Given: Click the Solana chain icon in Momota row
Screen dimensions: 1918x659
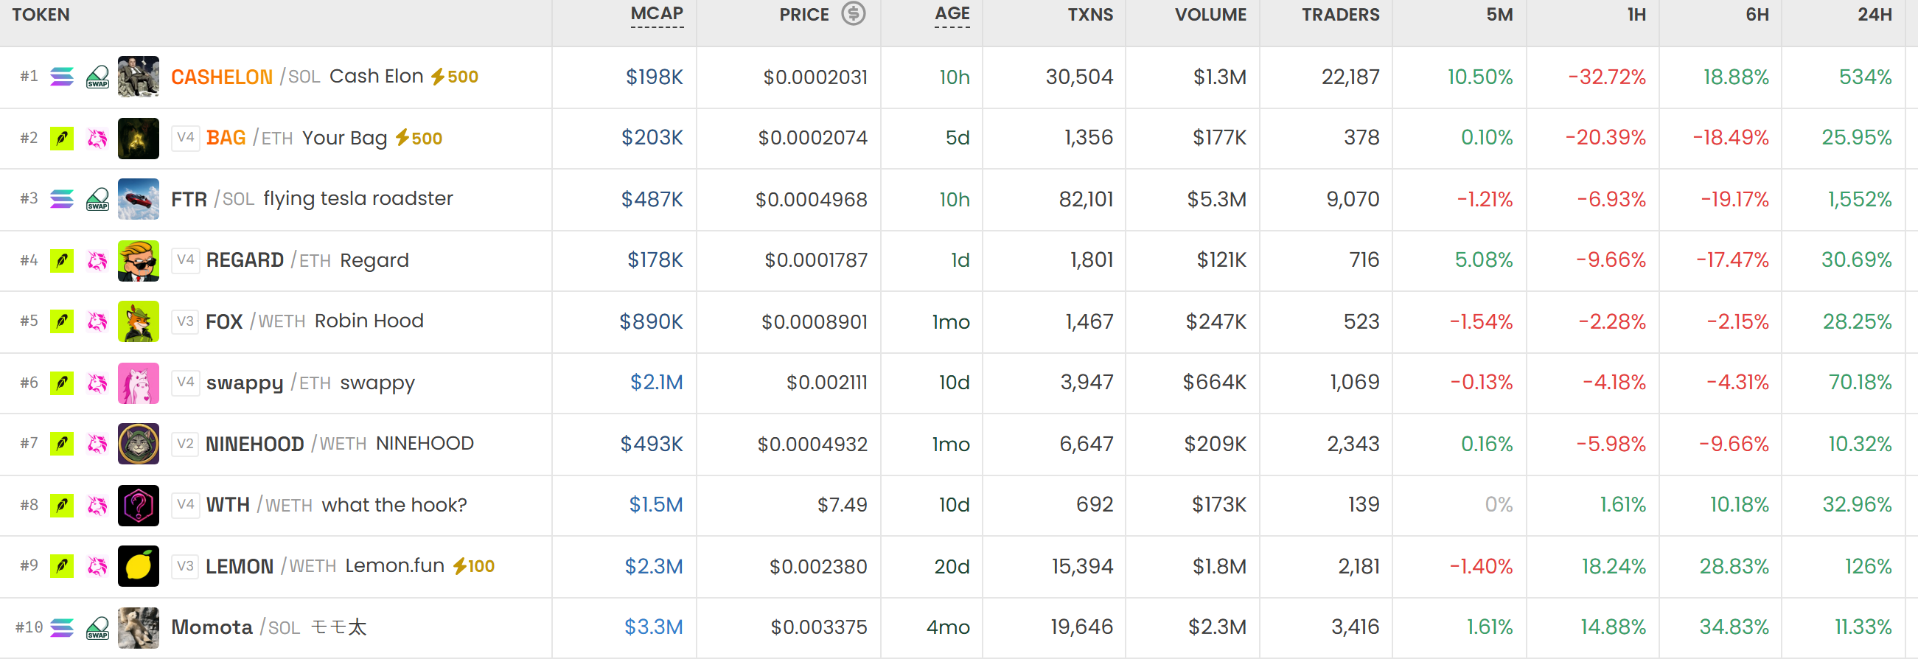Looking at the screenshot, I should click(x=62, y=628).
